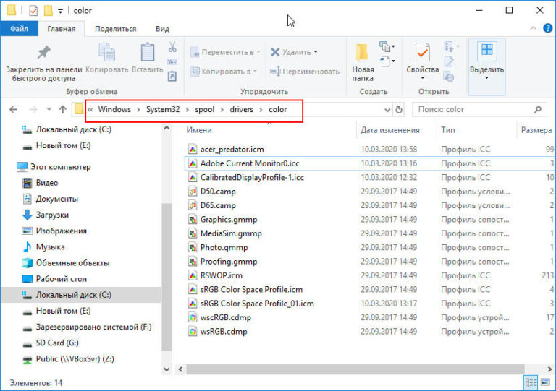Image resolution: width=556 pixels, height=391 pixels.
Task: Open the File tab
Action: (x=19, y=29)
